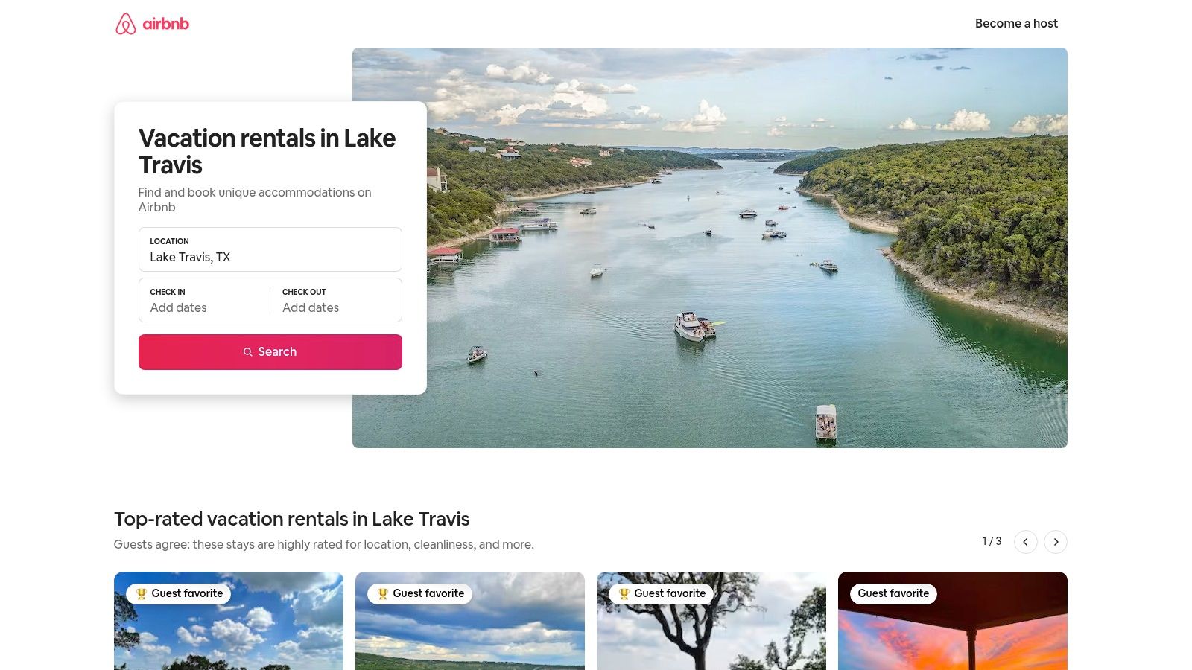Click the Airbnb logo icon
1192x670 pixels.
click(x=126, y=24)
